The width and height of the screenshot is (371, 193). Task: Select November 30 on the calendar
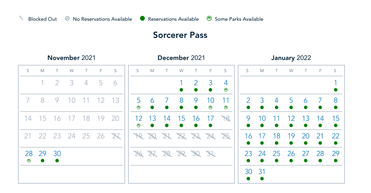(57, 153)
